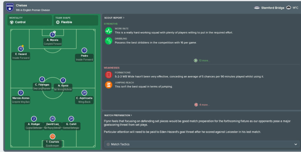
Task: Show 13 more strengths
Action: click(x=202, y=61)
